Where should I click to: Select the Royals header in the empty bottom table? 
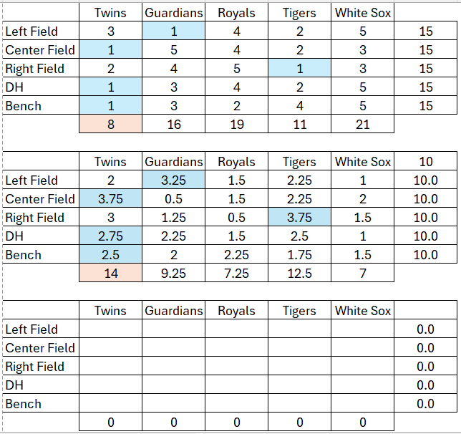click(x=237, y=311)
